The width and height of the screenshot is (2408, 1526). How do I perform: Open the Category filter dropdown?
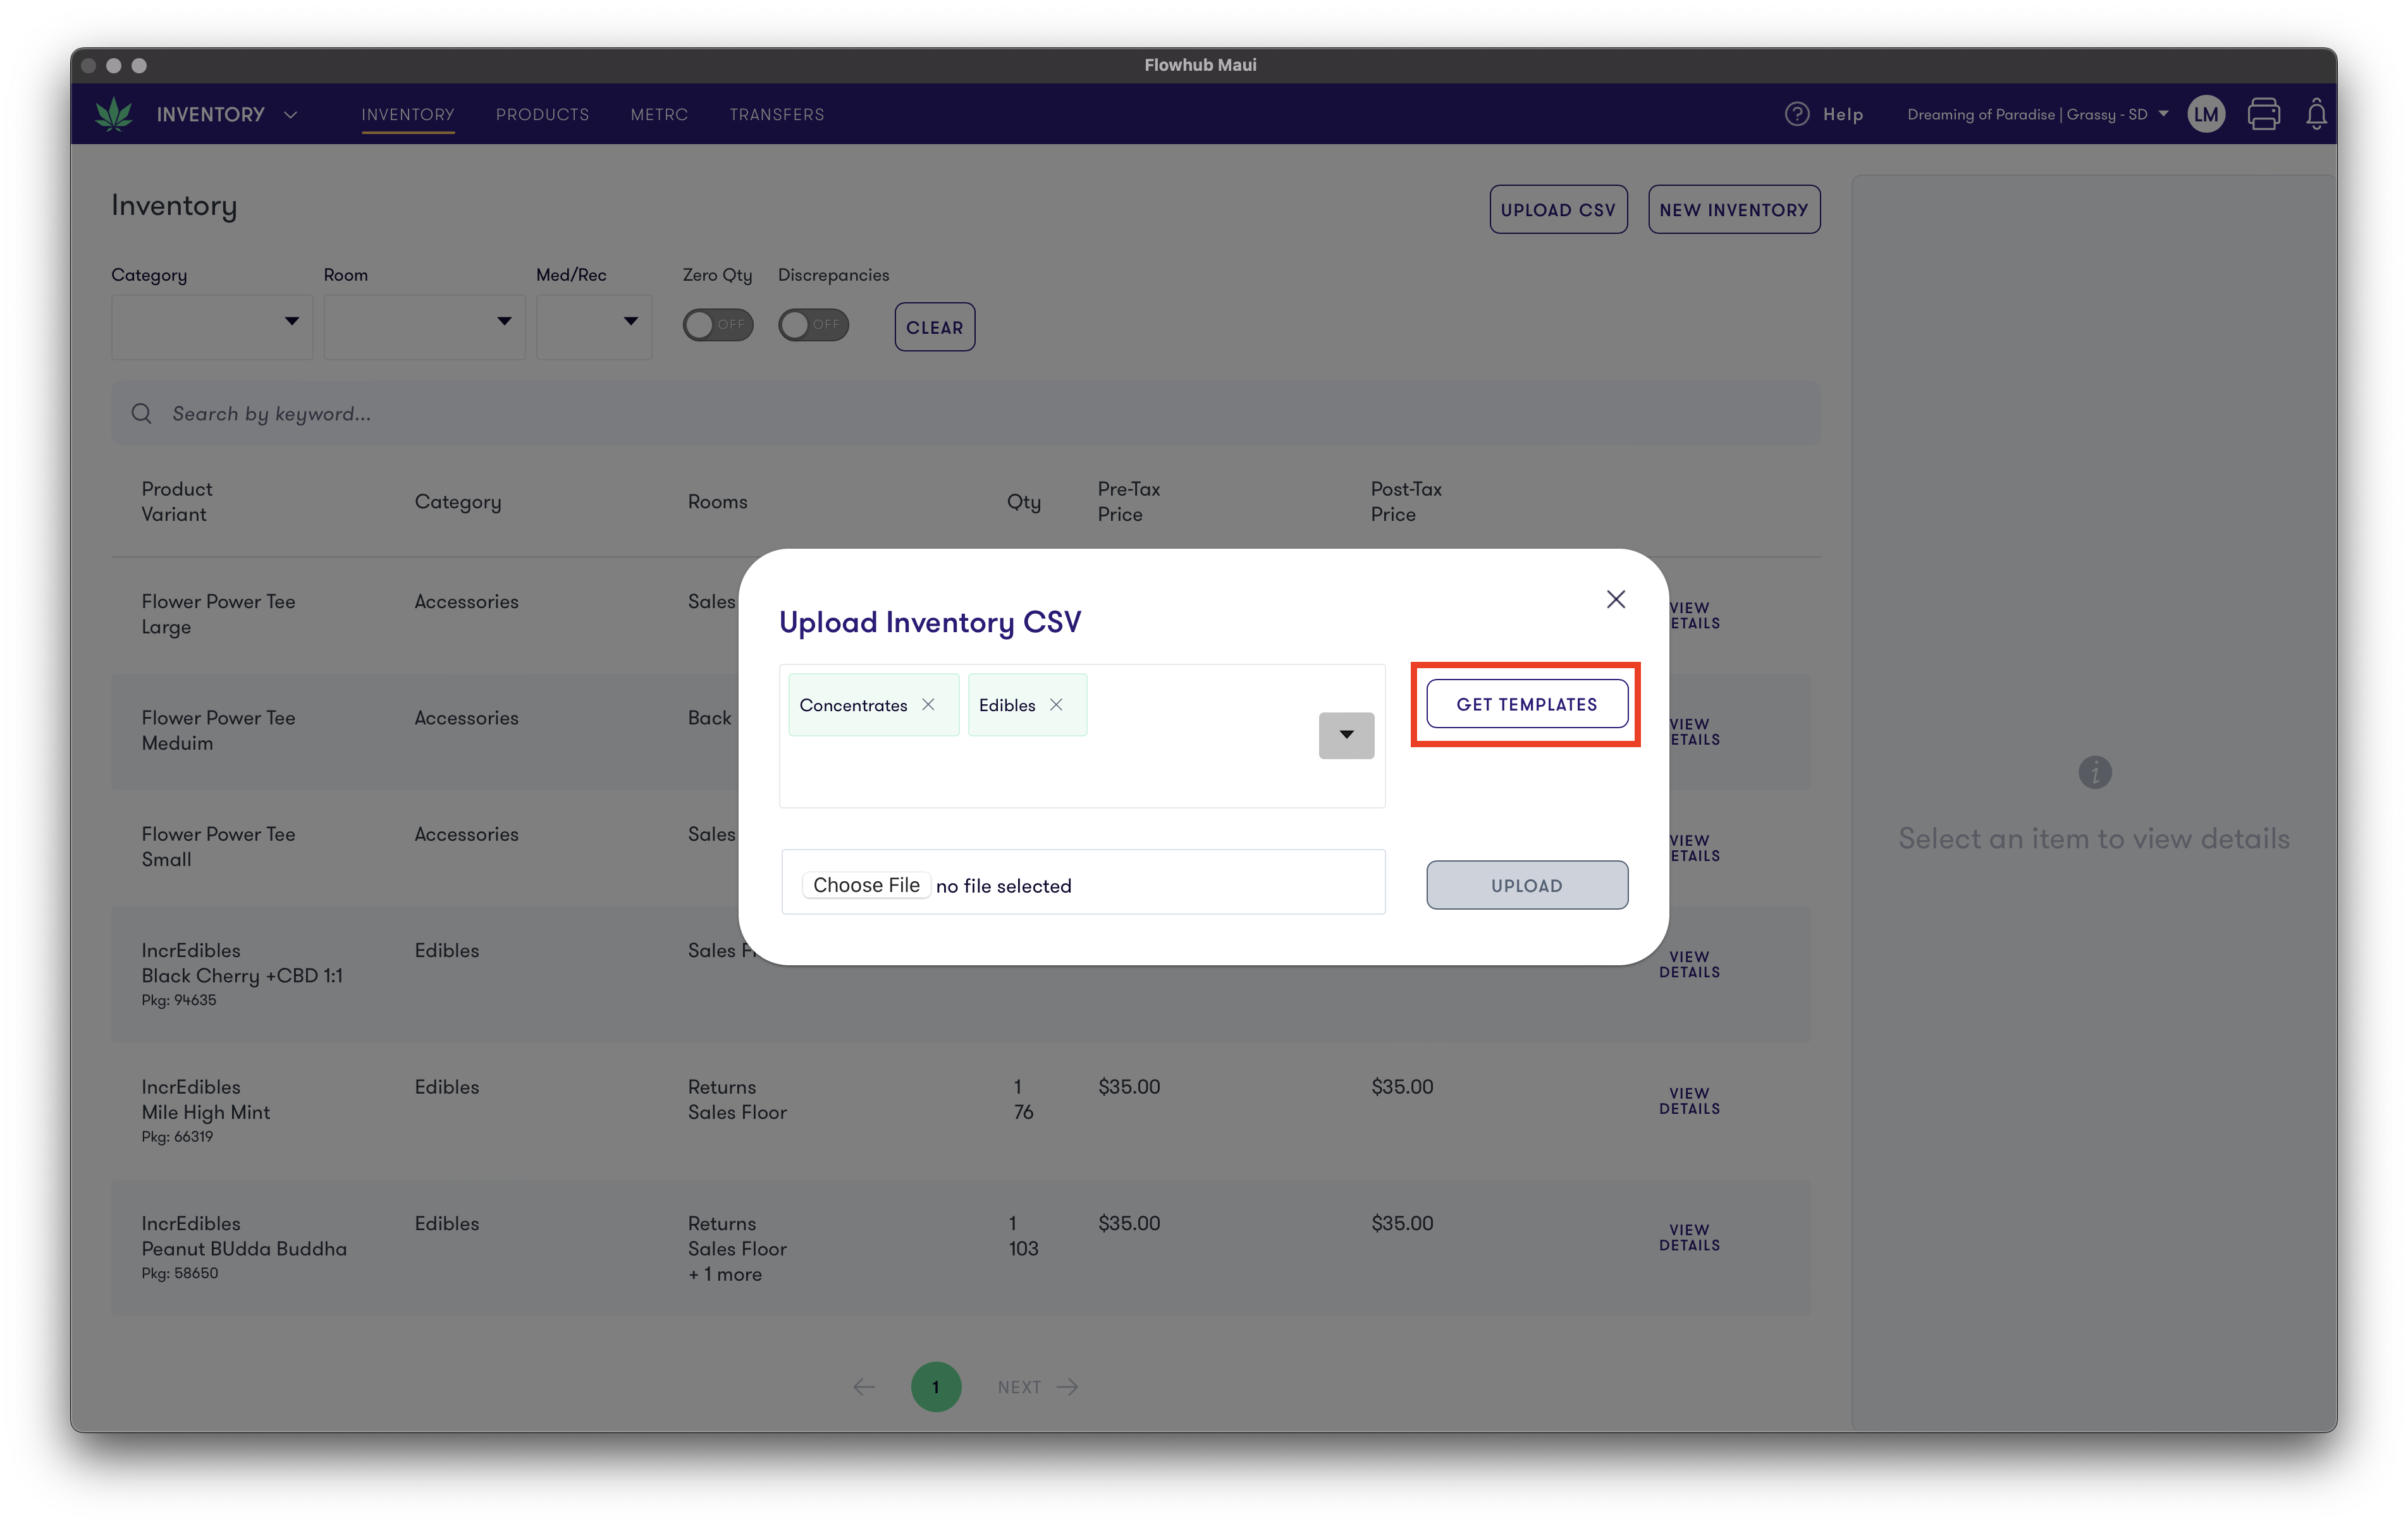[x=211, y=326]
